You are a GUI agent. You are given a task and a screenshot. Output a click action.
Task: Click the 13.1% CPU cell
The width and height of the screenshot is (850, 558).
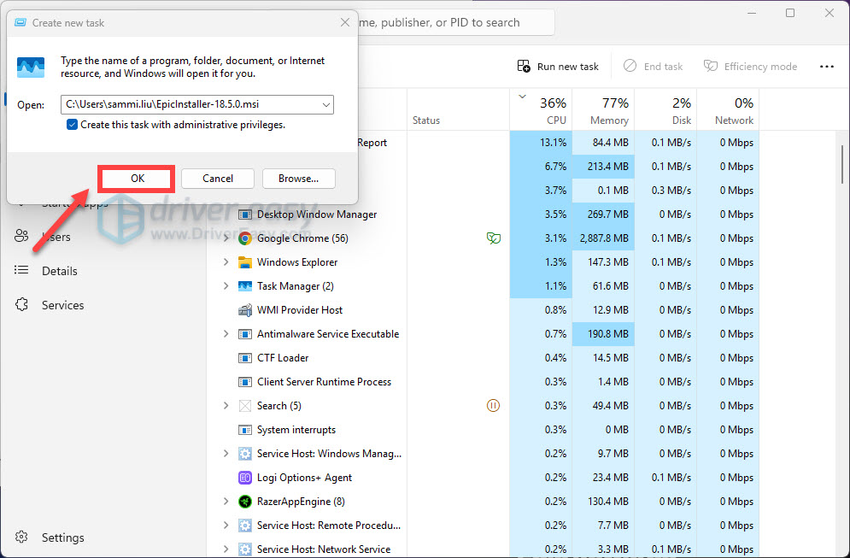tap(541, 143)
